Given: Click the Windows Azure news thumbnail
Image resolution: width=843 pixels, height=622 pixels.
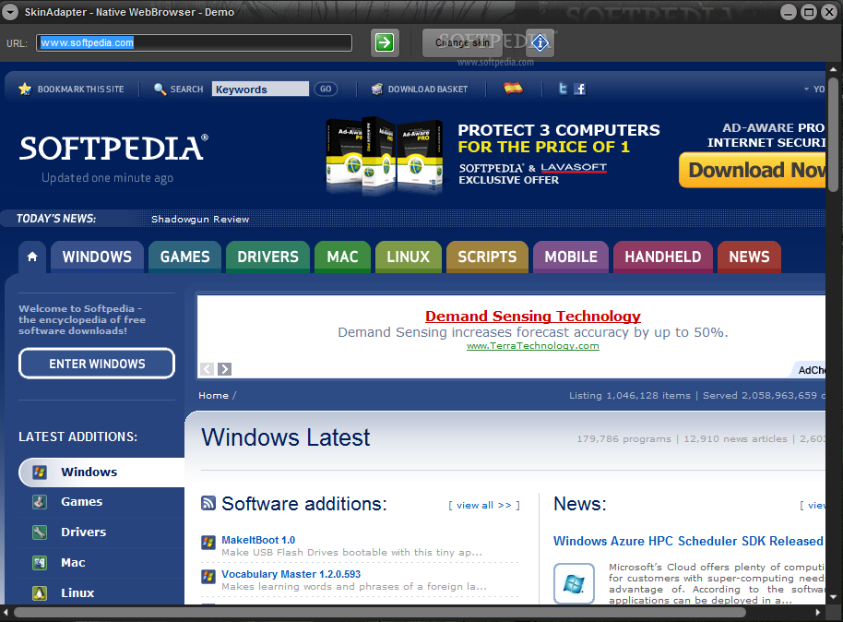Looking at the screenshot, I should (574, 583).
